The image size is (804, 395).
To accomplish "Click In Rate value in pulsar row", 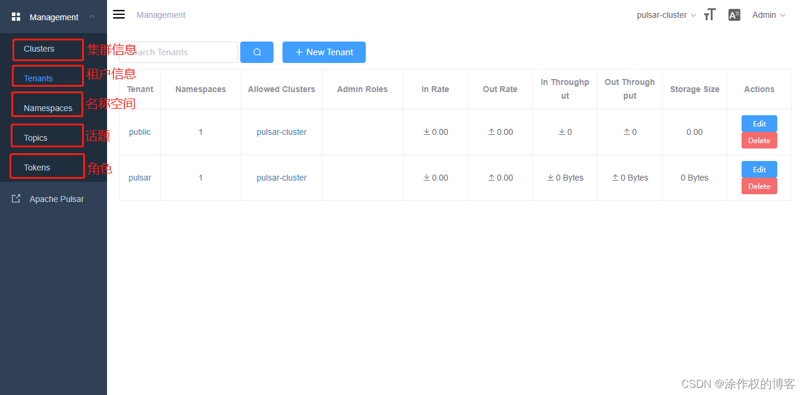I will [x=435, y=178].
